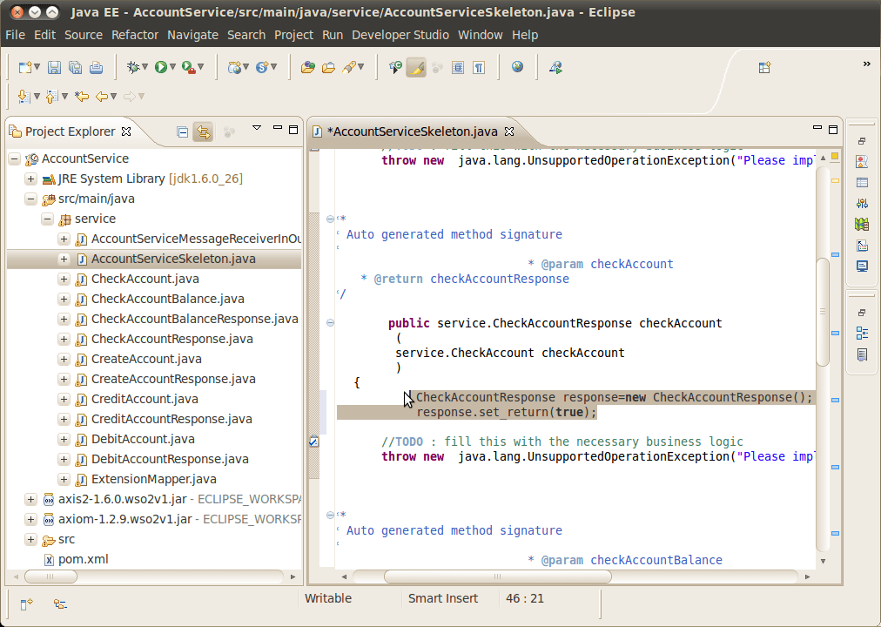881x627 pixels.
Task: Open the Outline view icon in right sidebar
Action: [x=862, y=333]
